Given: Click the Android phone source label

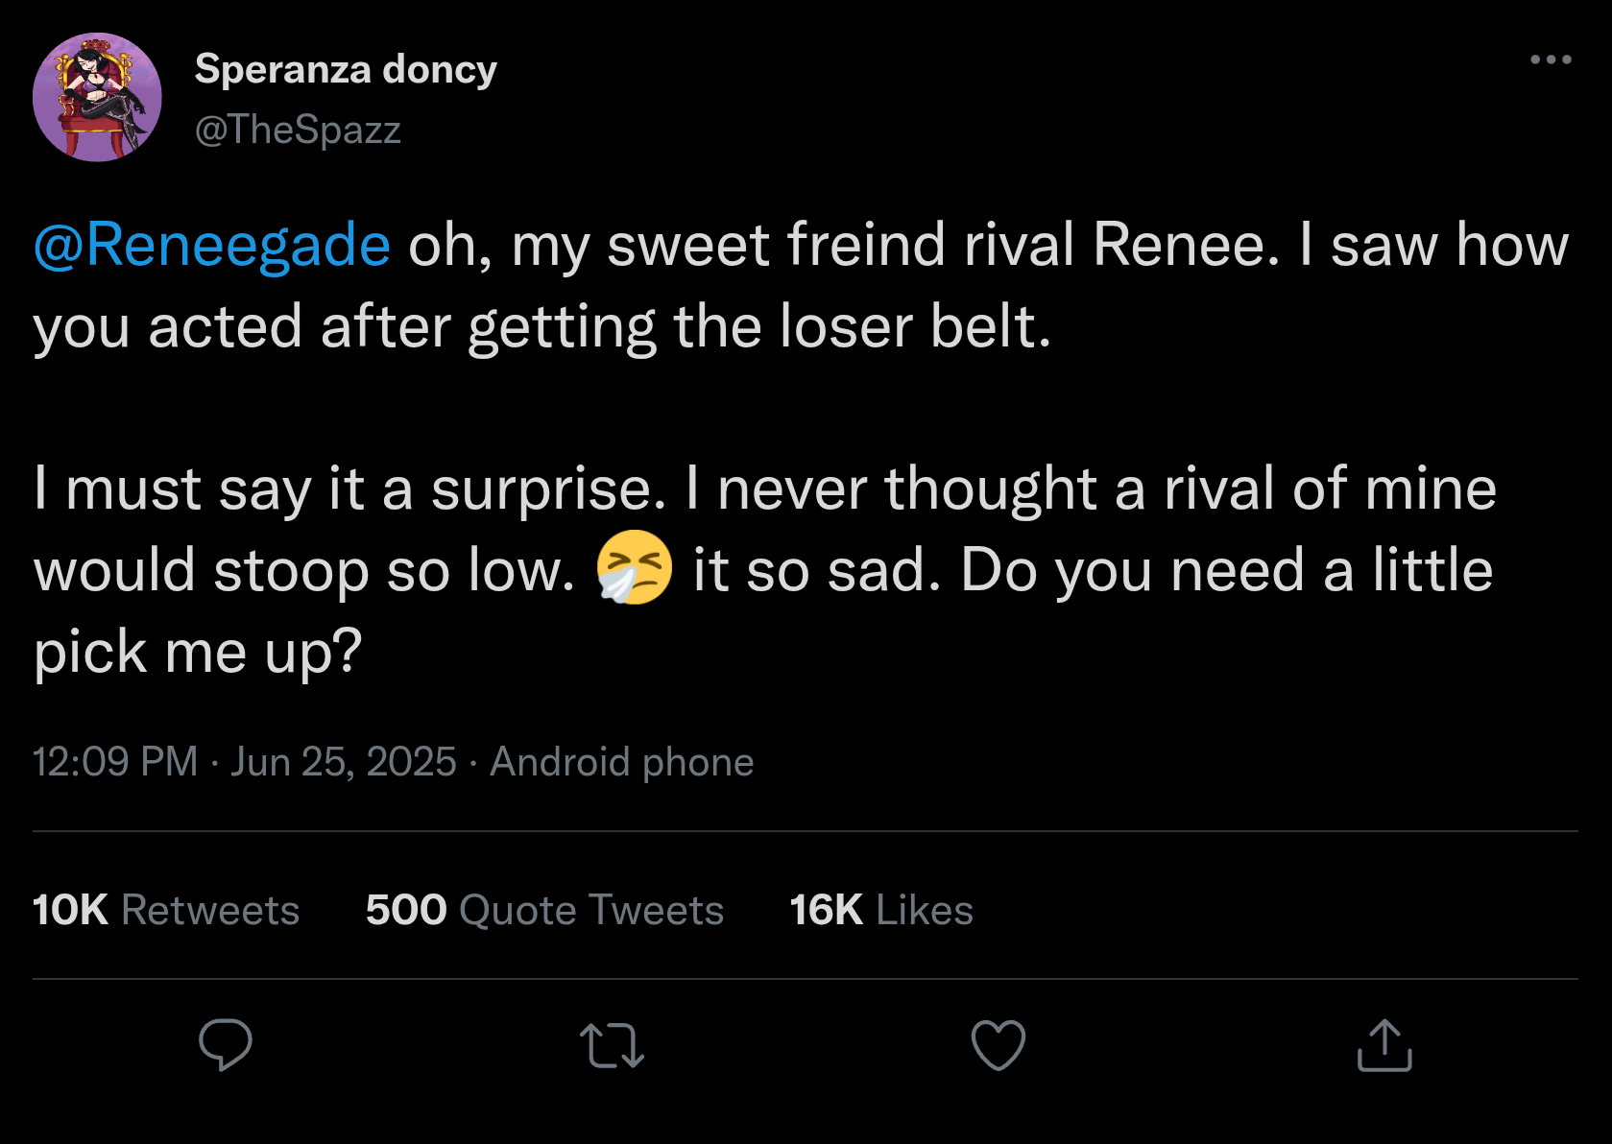Looking at the screenshot, I should click(621, 762).
